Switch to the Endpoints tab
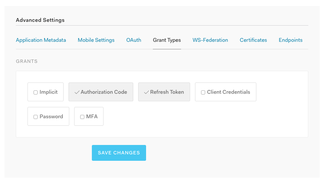This screenshot has height=183, width=323. 291,40
